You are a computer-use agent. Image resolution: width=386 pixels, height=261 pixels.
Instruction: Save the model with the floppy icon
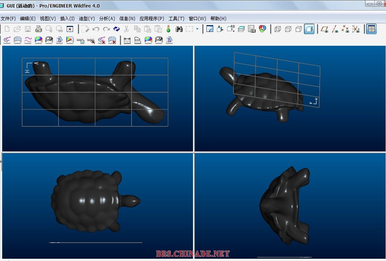pyautogui.click(x=28, y=29)
